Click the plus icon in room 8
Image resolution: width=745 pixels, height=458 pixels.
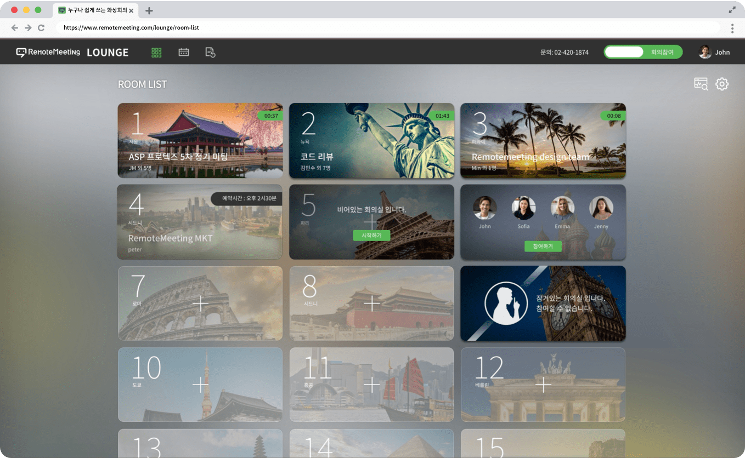[x=372, y=304]
